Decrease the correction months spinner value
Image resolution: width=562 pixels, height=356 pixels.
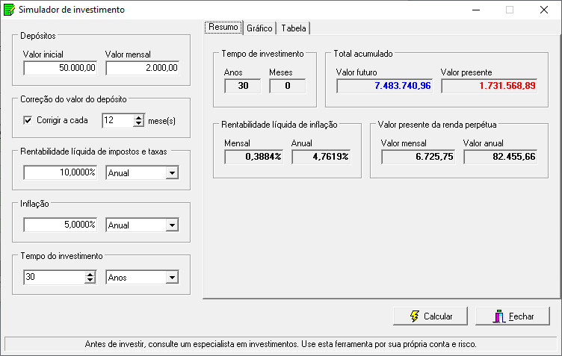pos(139,124)
